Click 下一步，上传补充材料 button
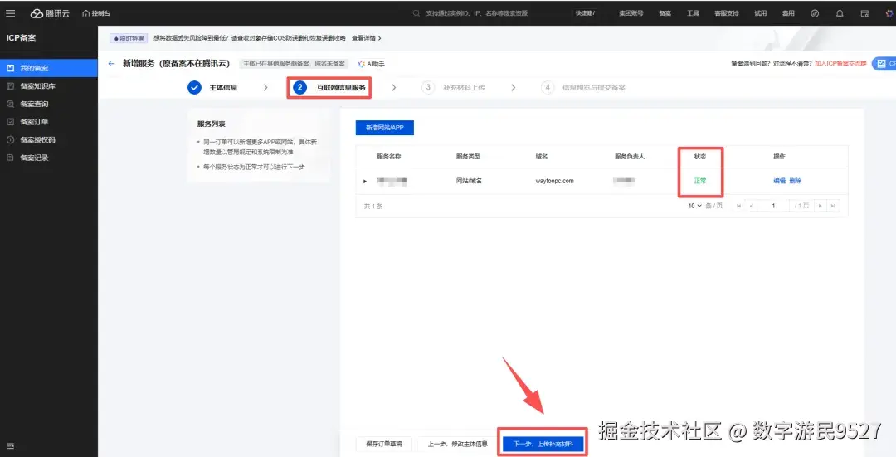Image resolution: width=896 pixels, height=457 pixels. [543, 444]
